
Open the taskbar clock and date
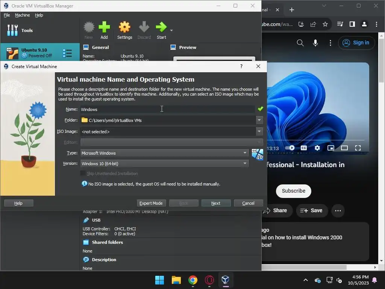358,280
